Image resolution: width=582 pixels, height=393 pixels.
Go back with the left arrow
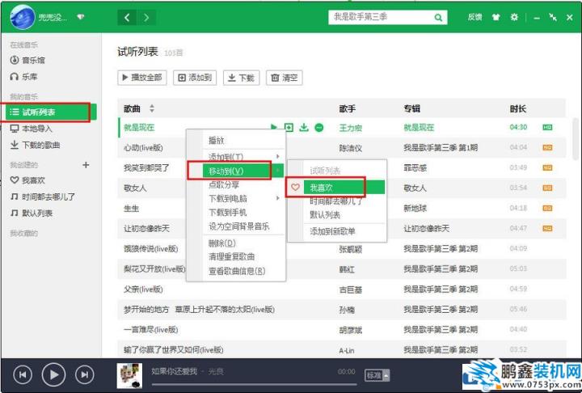(127, 18)
